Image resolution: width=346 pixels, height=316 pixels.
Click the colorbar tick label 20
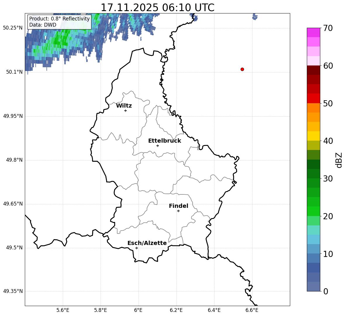pos(328,216)
